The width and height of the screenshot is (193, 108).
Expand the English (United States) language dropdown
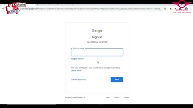pos(75,97)
